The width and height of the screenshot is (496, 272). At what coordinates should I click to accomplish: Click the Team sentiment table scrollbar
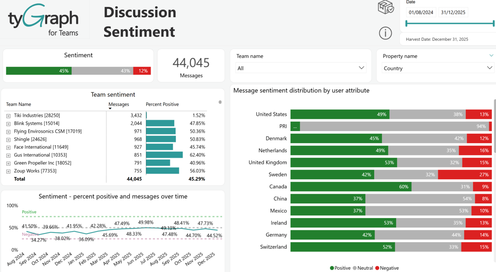click(x=220, y=102)
